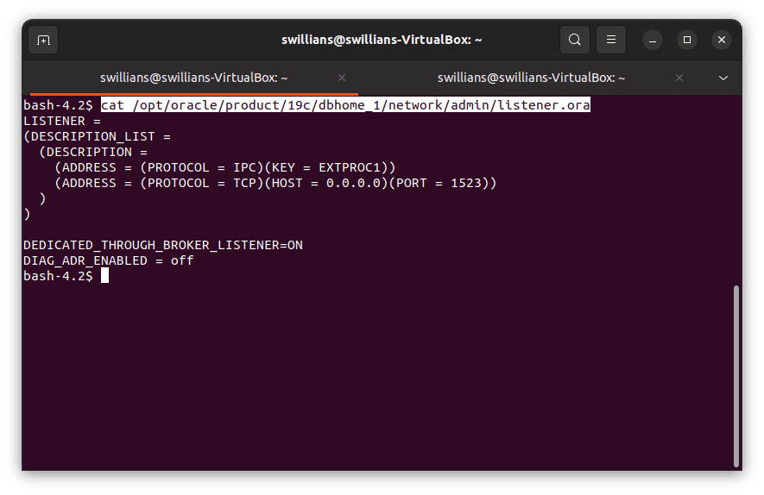Image resolution: width=764 pixels, height=495 pixels.
Task: Close the first terminal tab
Action: coord(342,78)
